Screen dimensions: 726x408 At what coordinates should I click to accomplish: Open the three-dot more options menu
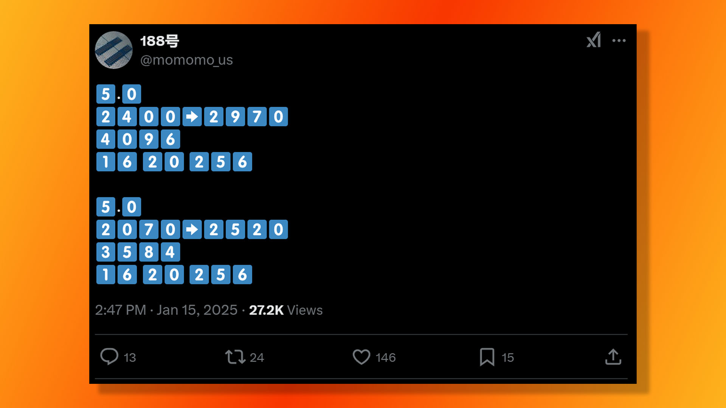pyautogui.click(x=619, y=40)
